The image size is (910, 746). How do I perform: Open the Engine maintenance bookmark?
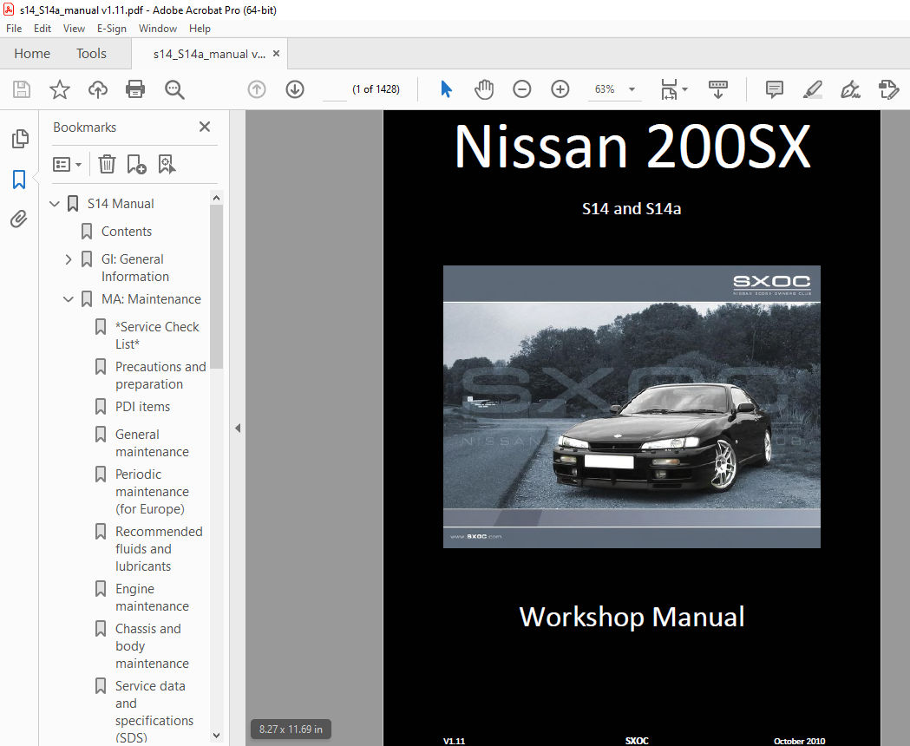152,598
